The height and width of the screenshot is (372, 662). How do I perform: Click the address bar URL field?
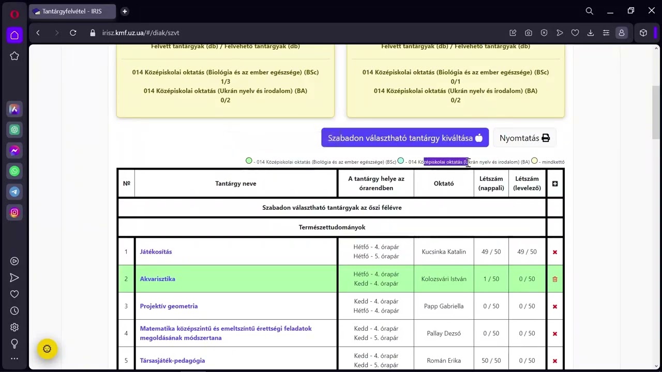click(x=141, y=33)
